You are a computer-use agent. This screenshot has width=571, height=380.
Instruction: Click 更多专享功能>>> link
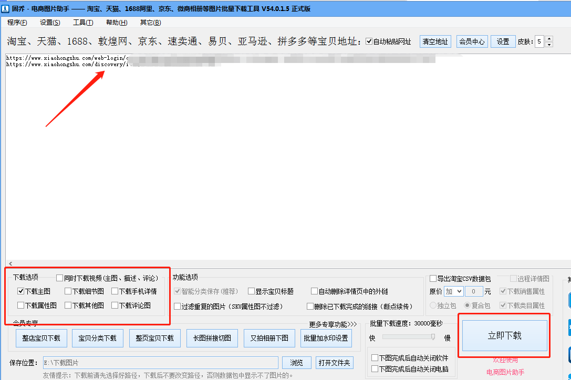coord(333,324)
